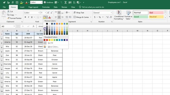Open the Borders icon in Font group
Screen dimensions: 170x95
pos(38,17)
